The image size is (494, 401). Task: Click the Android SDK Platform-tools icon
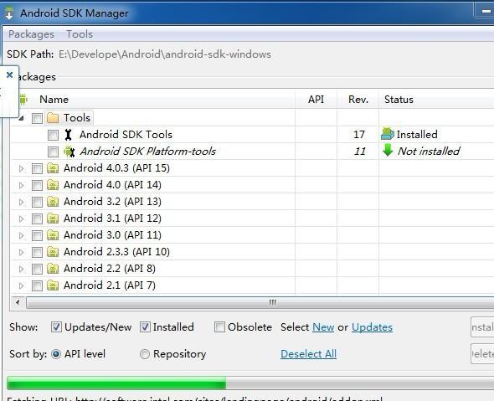[69, 152]
